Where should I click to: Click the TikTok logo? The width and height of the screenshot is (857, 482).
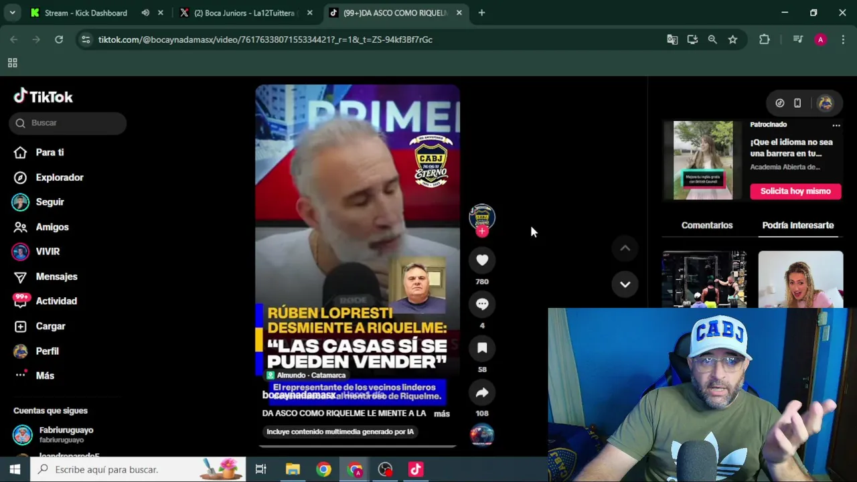tap(44, 96)
